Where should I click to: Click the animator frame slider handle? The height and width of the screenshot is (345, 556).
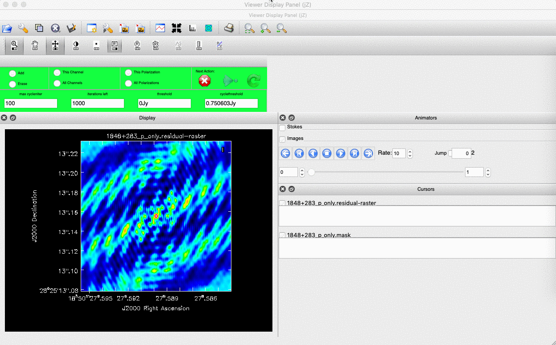pyautogui.click(x=311, y=172)
